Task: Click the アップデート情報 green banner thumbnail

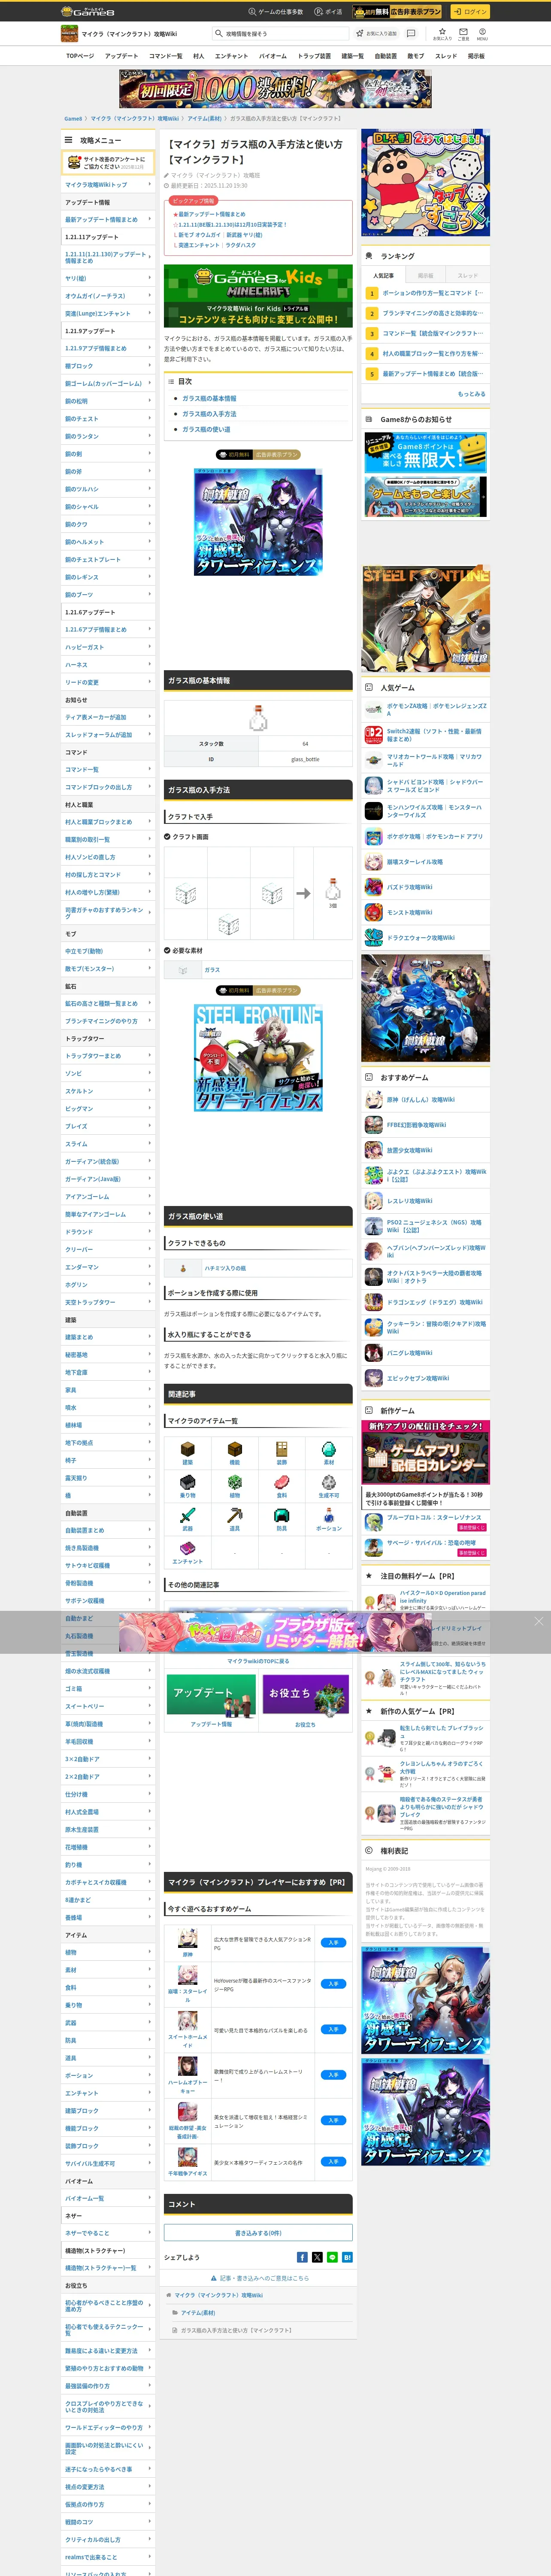Action: pos(211,1696)
